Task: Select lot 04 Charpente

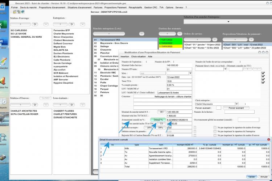Action: [106, 50]
